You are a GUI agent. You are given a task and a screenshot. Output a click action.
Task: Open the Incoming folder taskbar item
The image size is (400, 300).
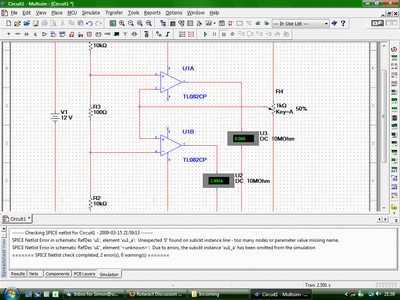pyautogui.click(x=218, y=294)
